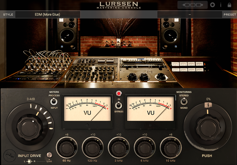Viewport: 237px width, 165px height.
Task: Click the 60 Hz EQ knob
Action: coord(67,147)
